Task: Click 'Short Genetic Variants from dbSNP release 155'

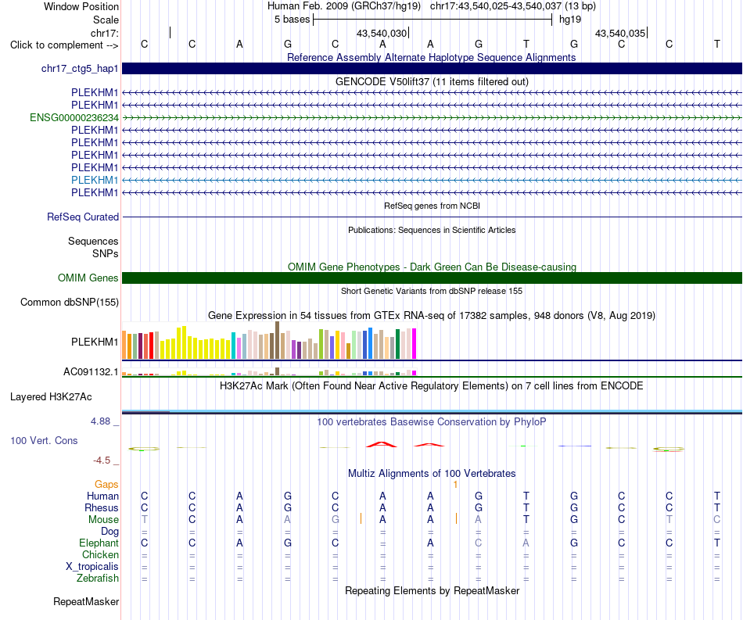Action: (432, 291)
